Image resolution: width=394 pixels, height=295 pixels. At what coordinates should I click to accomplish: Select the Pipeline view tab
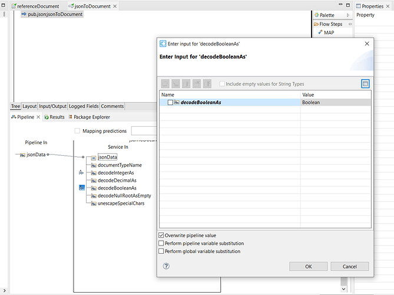[x=22, y=117]
